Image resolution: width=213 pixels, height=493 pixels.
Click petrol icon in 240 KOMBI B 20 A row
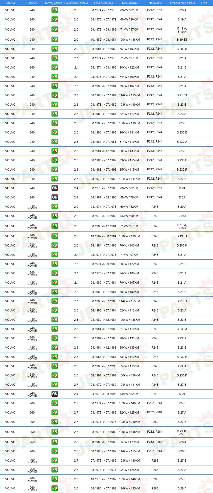pyautogui.click(x=55, y=207)
